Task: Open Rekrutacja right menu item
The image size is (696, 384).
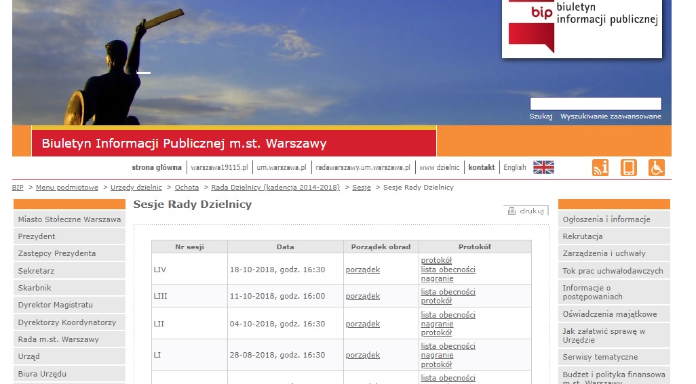Action: tap(614, 236)
